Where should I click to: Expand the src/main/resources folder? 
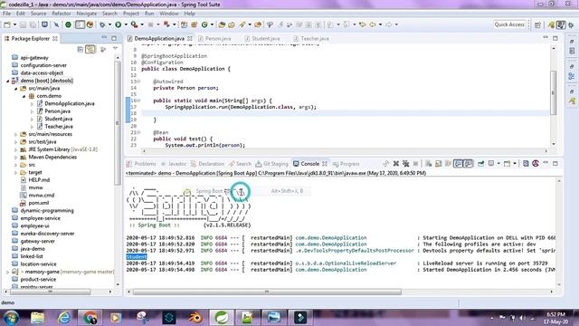click(16, 134)
